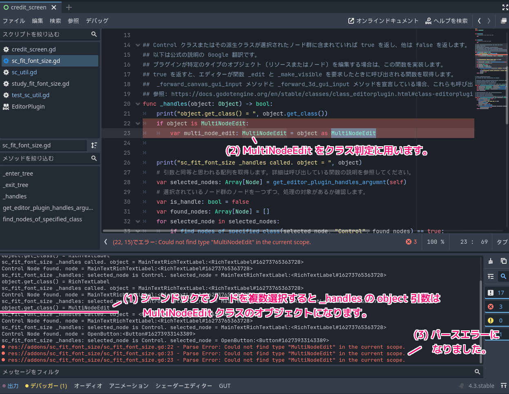The image size is (509, 394).
Task: Float the script editor window icon
Action: [504, 21]
